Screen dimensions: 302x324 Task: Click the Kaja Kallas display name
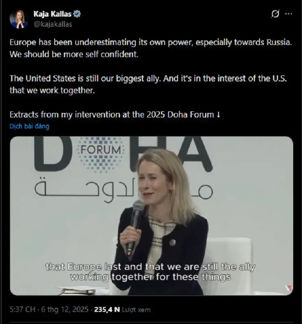pos(53,14)
